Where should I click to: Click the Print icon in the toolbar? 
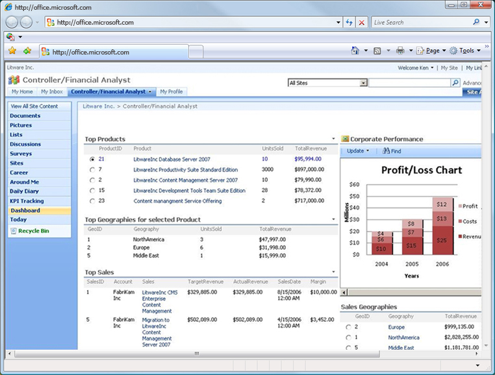coord(400,51)
